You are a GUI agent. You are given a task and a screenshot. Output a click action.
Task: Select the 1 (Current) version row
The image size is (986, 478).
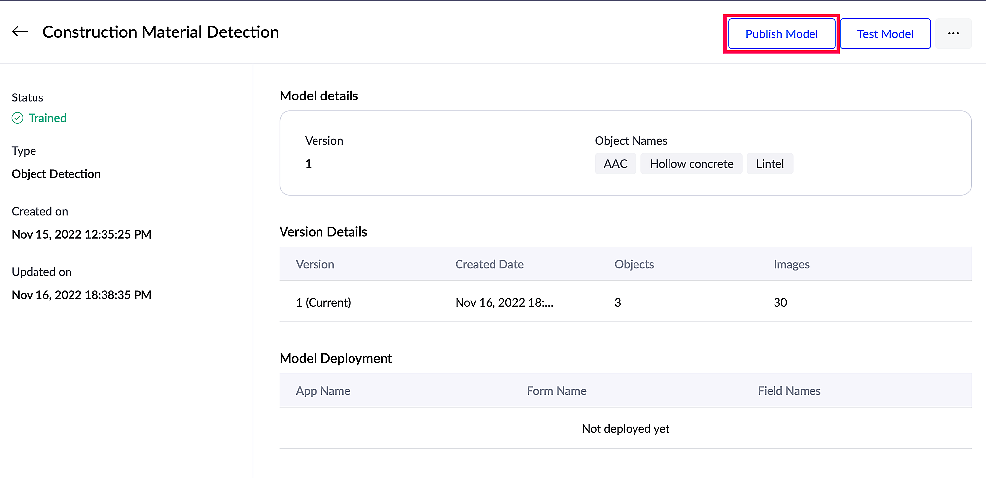tap(323, 302)
